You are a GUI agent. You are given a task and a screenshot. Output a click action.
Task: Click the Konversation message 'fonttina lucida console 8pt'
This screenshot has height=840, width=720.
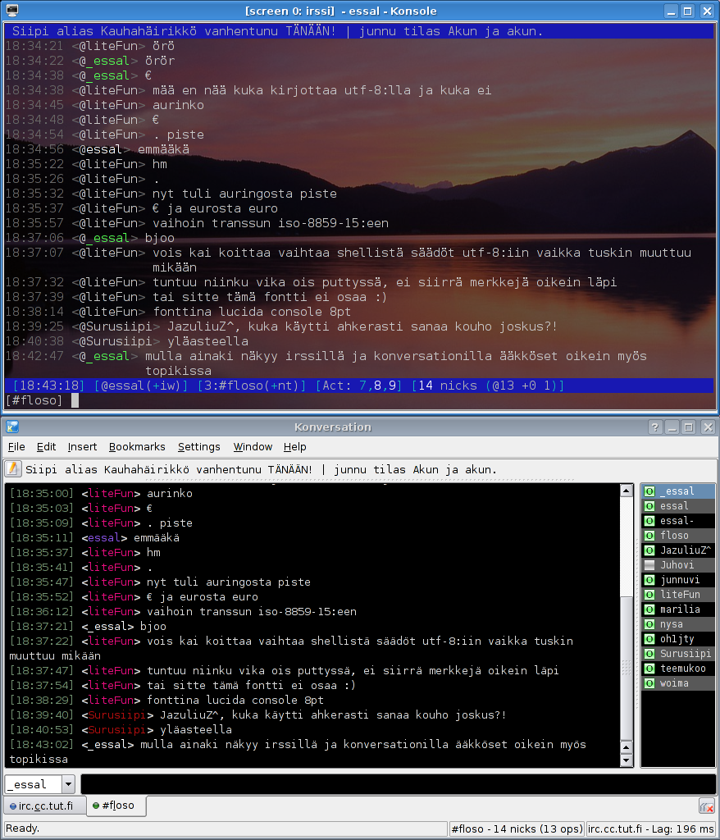(235, 701)
